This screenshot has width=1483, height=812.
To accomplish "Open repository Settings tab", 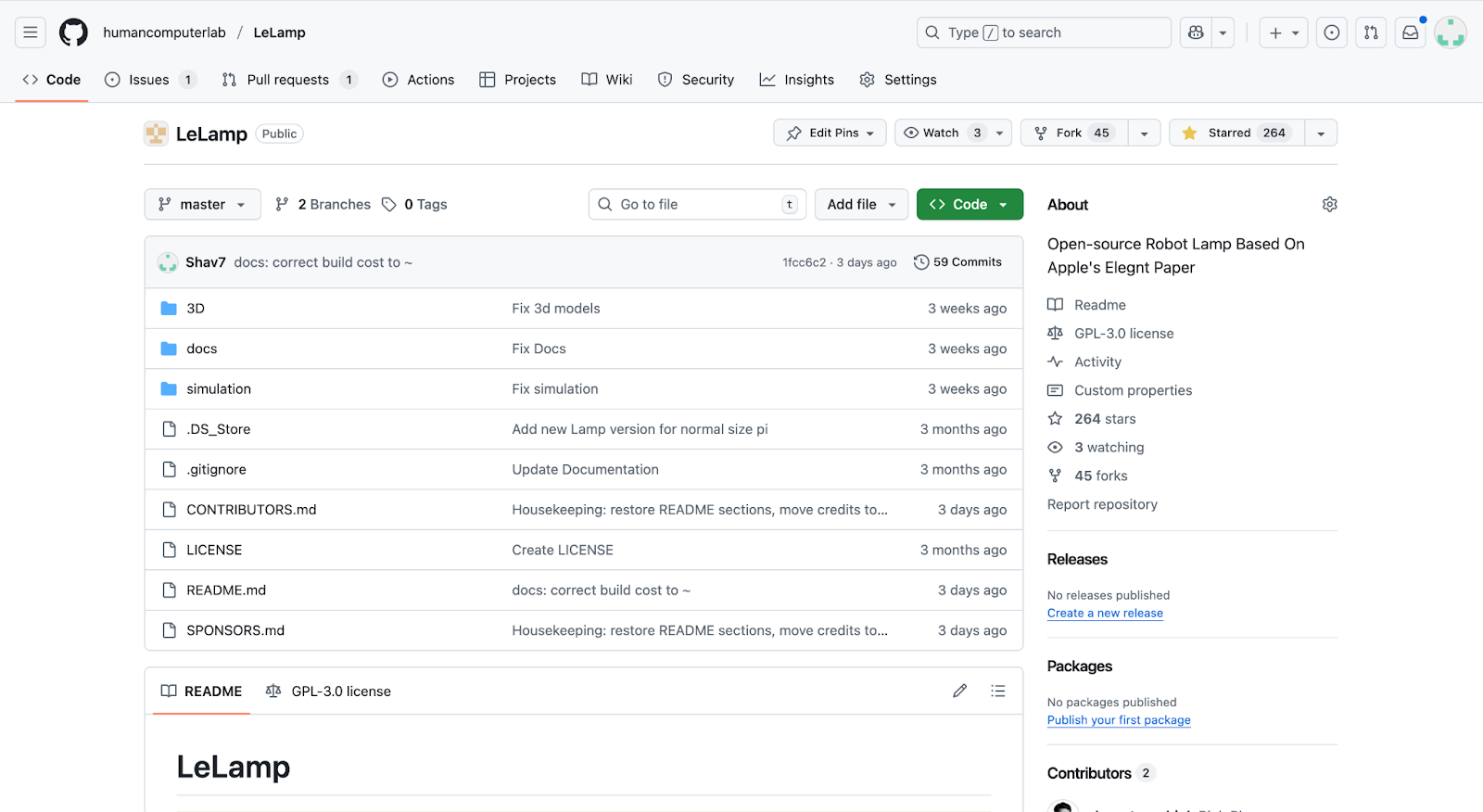I will (x=898, y=80).
